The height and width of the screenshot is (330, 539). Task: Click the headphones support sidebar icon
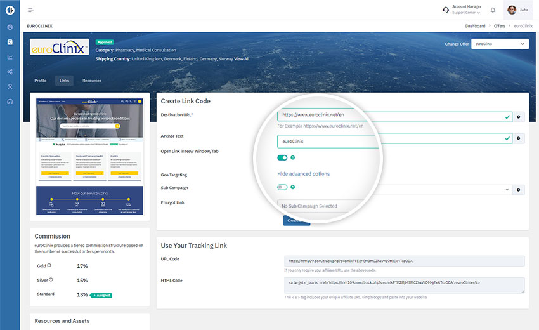point(10,102)
